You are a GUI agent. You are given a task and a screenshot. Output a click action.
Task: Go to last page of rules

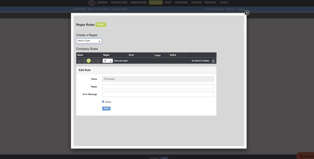[98, 61]
